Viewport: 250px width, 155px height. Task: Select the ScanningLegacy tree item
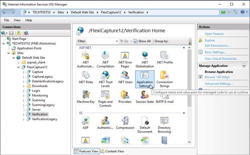click(43, 105)
